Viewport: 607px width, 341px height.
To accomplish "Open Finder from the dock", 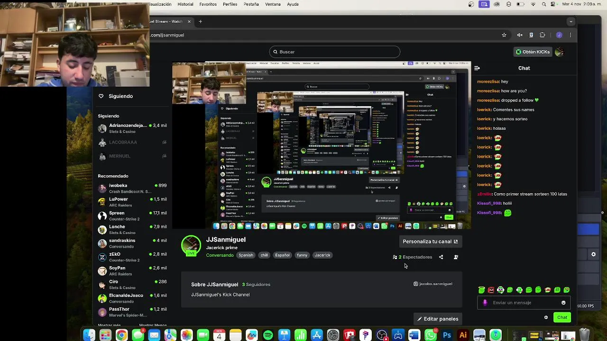I will [x=89, y=335].
